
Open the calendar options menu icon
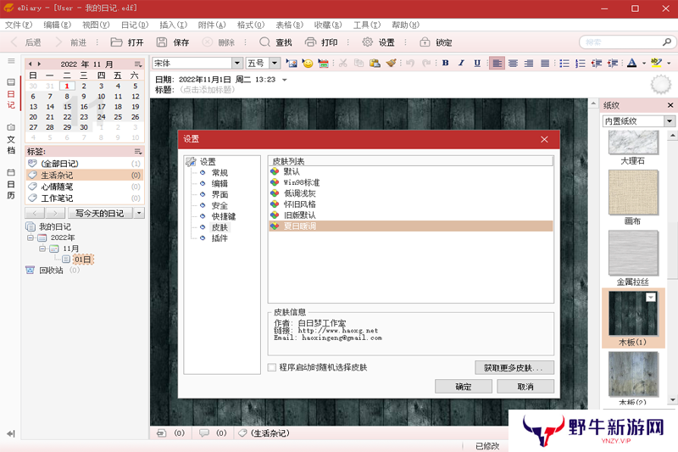tap(138, 64)
